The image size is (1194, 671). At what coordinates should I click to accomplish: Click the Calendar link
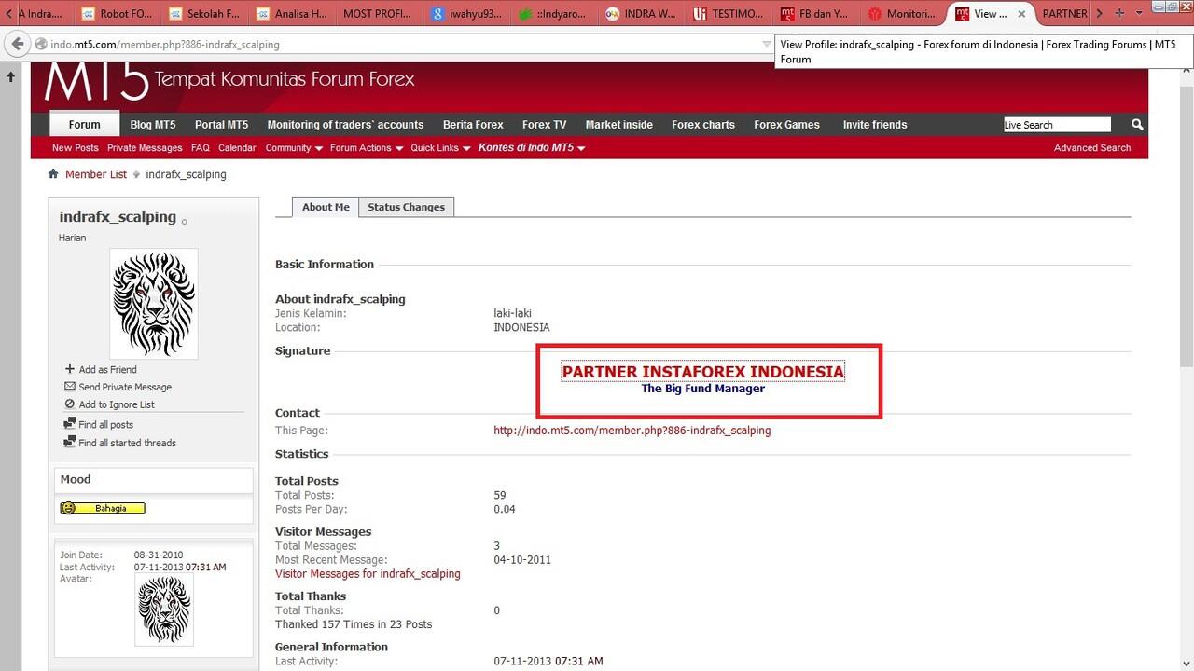click(237, 147)
